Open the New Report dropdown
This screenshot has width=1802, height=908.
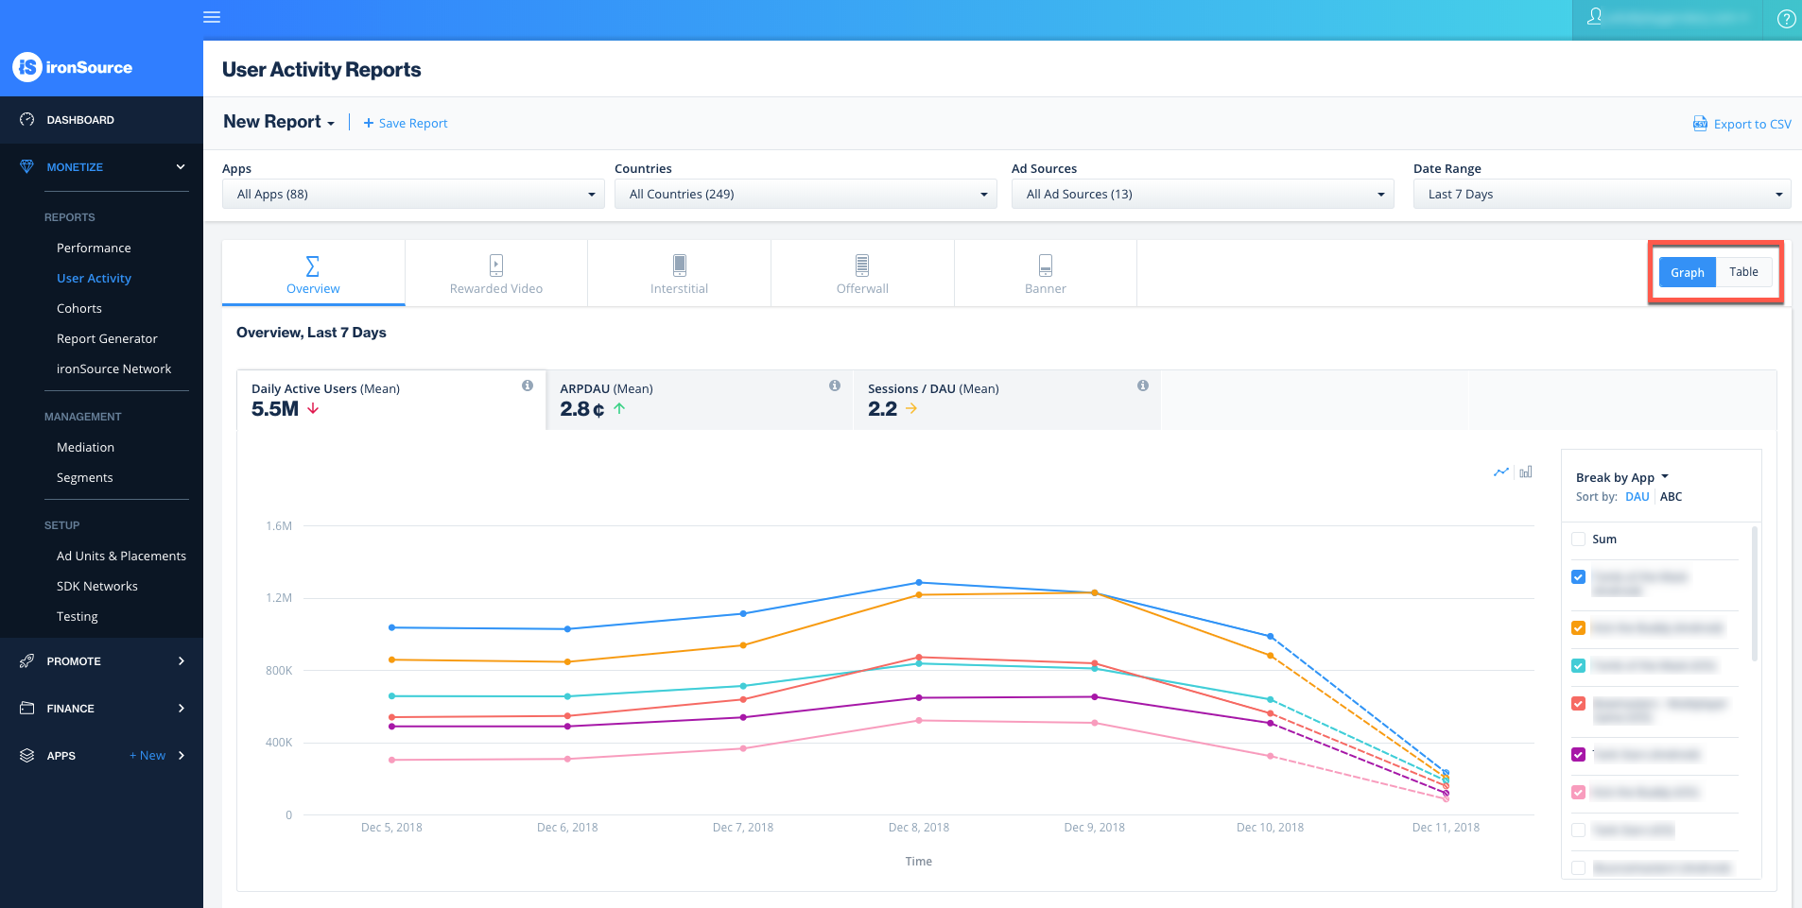[x=279, y=122]
